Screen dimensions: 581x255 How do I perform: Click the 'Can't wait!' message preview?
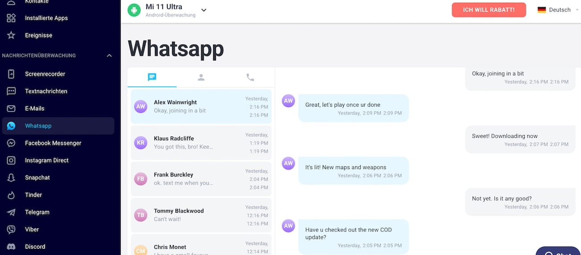point(167,219)
